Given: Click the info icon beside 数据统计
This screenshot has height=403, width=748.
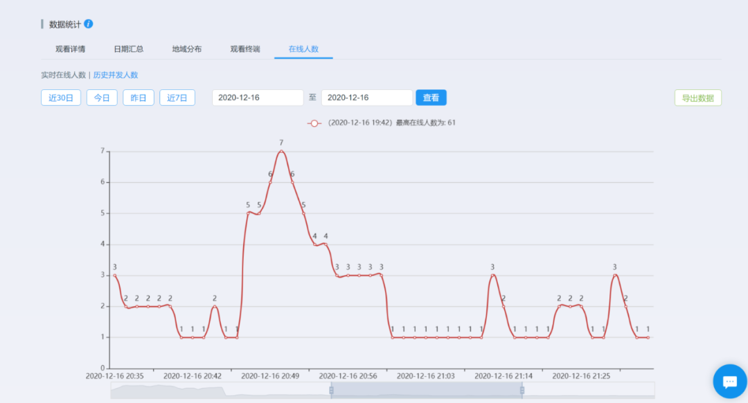Looking at the screenshot, I should point(88,24).
